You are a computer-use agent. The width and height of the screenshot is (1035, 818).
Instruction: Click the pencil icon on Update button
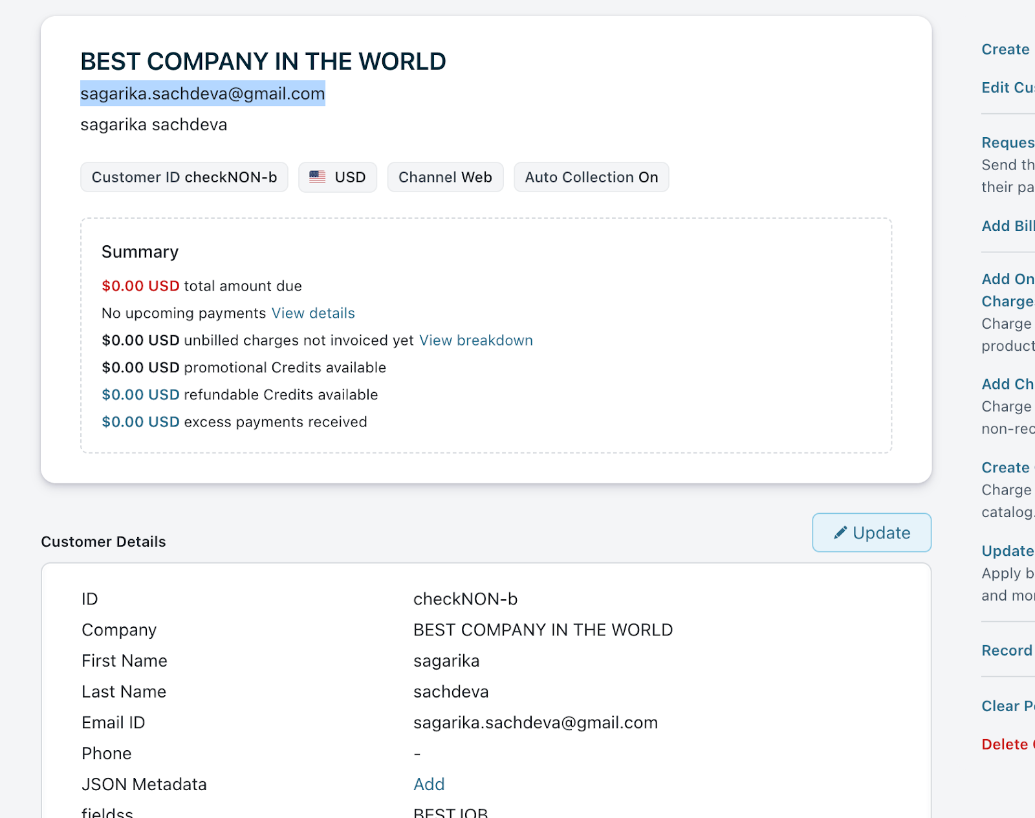coord(840,533)
